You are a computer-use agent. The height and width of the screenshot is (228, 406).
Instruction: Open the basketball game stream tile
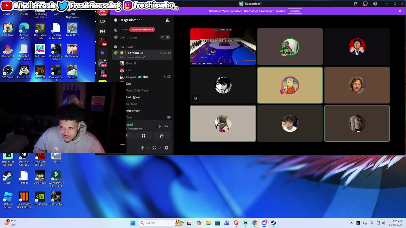click(x=223, y=47)
